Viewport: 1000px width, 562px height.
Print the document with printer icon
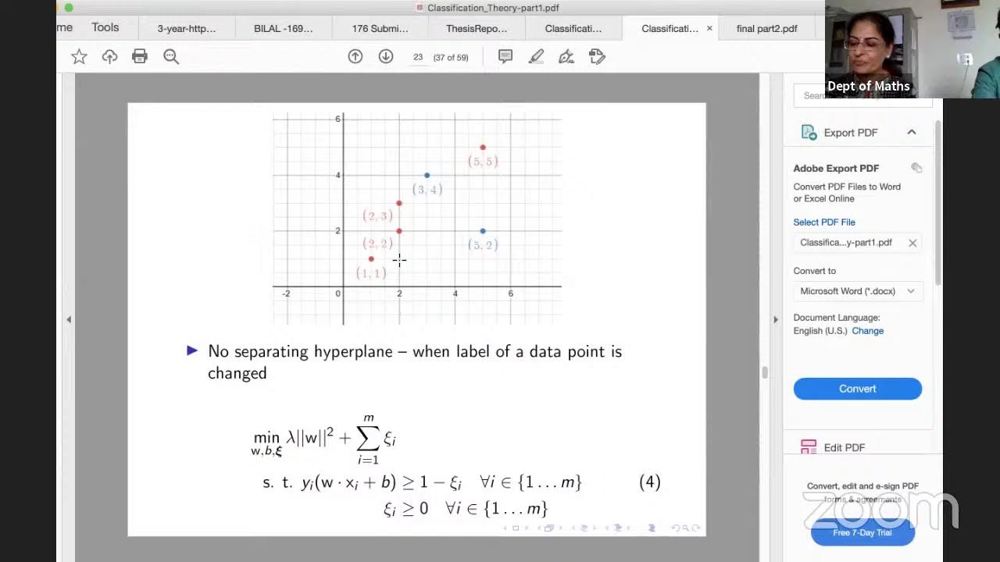pyautogui.click(x=140, y=56)
